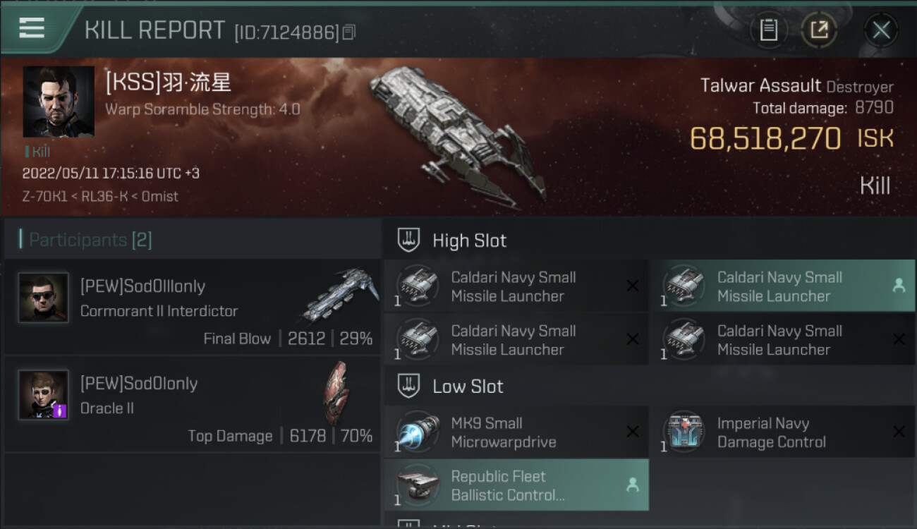Click the share export icon
The image size is (917, 529).
pos(819,30)
